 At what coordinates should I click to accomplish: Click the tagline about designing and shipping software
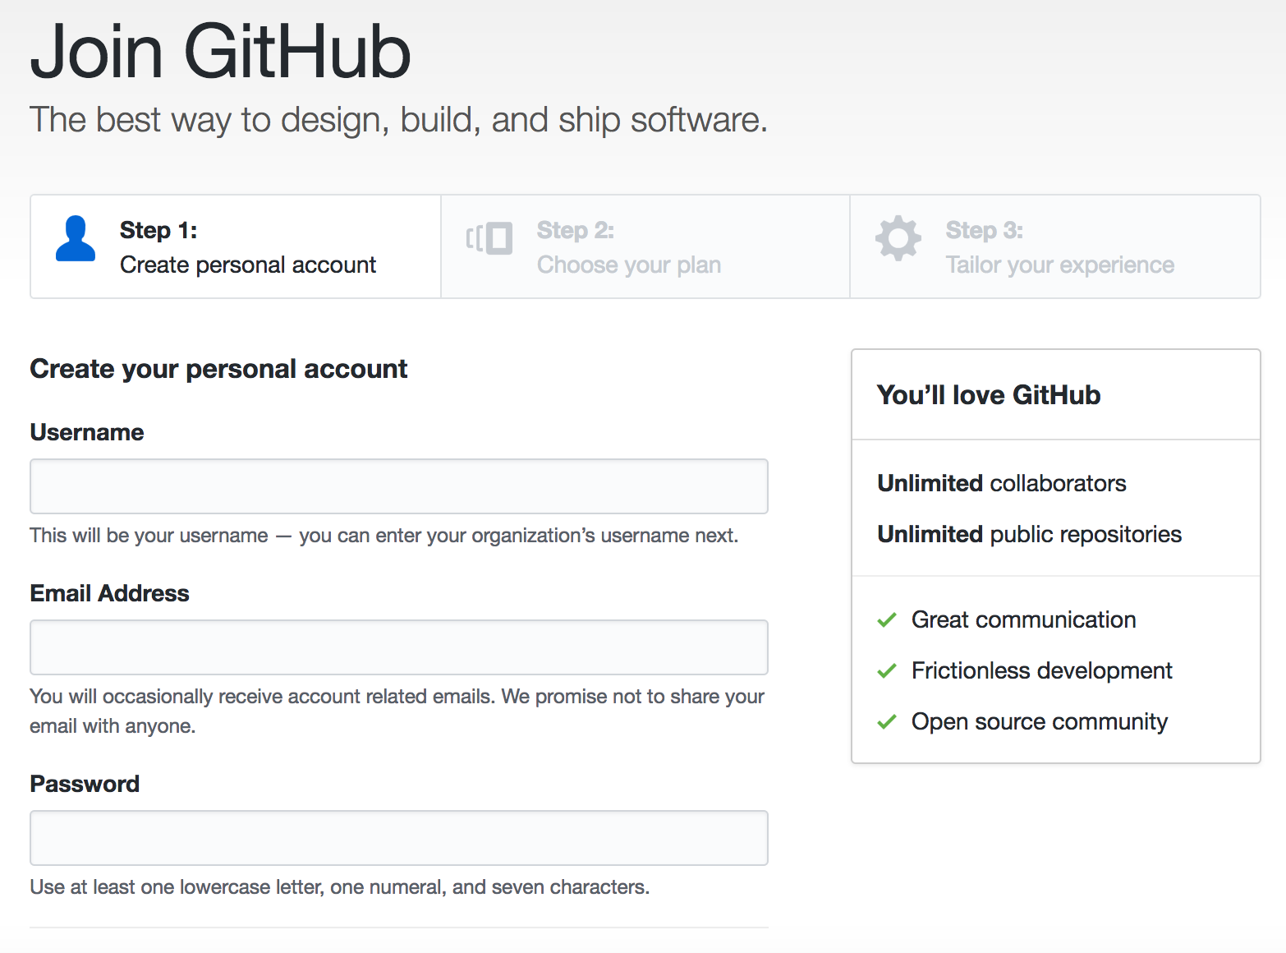[x=399, y=120]
